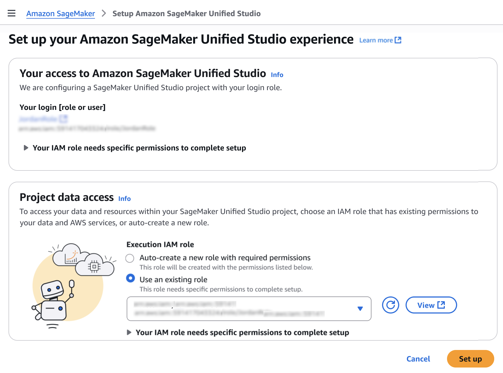This screenshot has width=503, height=373.
Task: Expand IAM role permissions under Execution IAM role
Action: (x=129, y=332)
